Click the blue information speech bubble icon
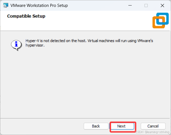 16,45
